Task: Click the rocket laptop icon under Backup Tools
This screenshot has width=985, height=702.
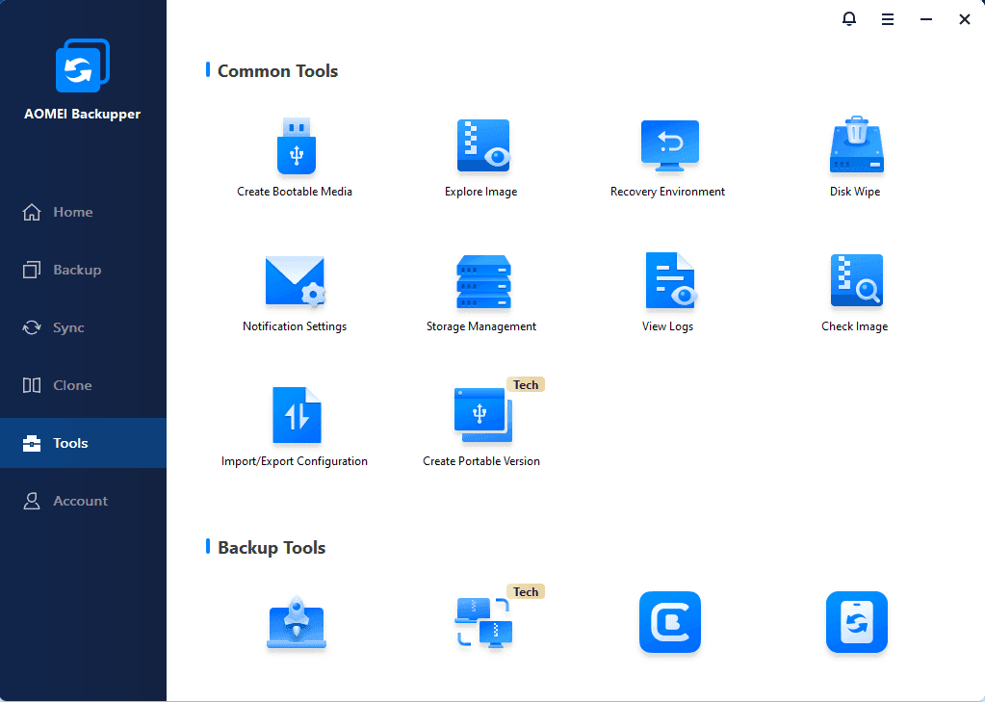Action: 297,622
